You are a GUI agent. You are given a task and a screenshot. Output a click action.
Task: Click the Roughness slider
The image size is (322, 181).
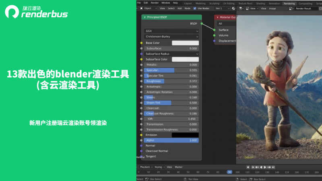click(x=171, y=81)
